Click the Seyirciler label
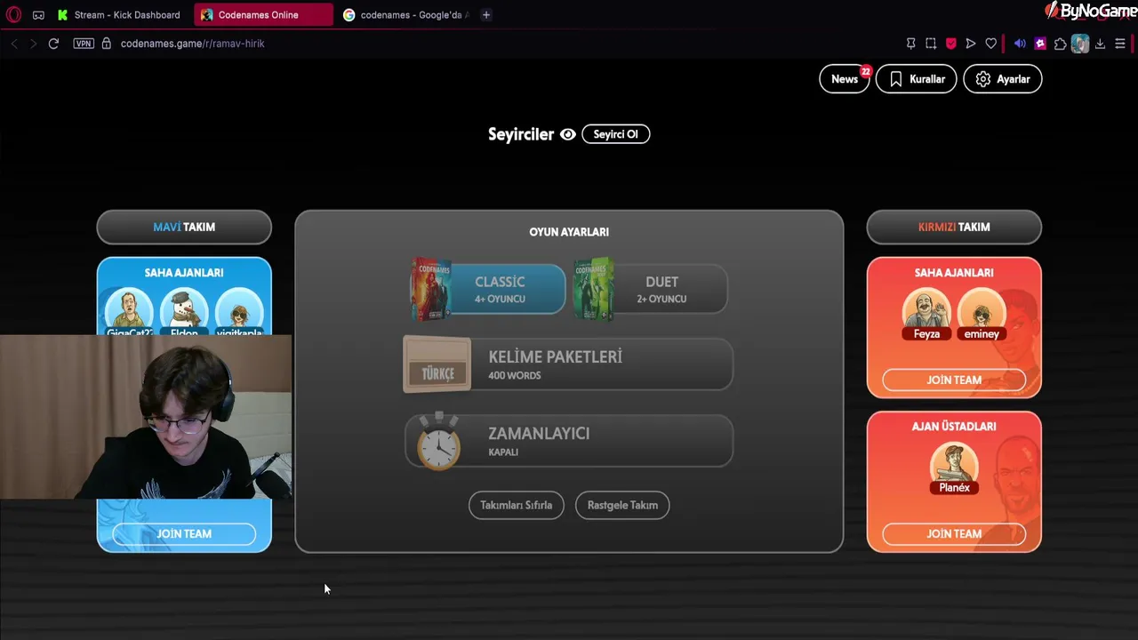Screen dimensions: 1138x640 click(521, 134)
